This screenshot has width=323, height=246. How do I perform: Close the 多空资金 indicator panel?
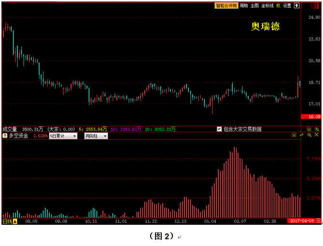tap(317, 136)
